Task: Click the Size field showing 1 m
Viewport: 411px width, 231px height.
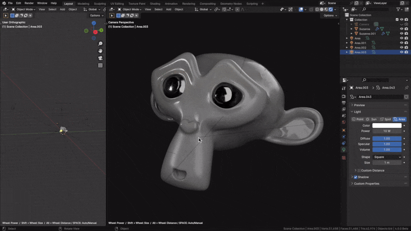Action: (x=387, y=163)
